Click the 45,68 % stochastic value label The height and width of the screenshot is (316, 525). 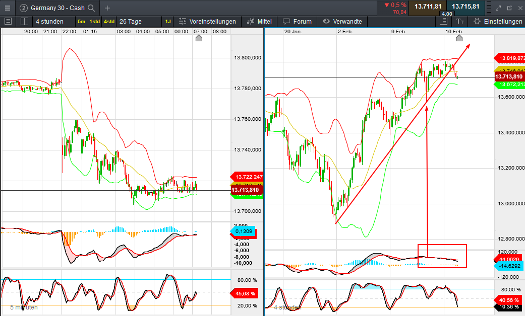click(245, 294)
